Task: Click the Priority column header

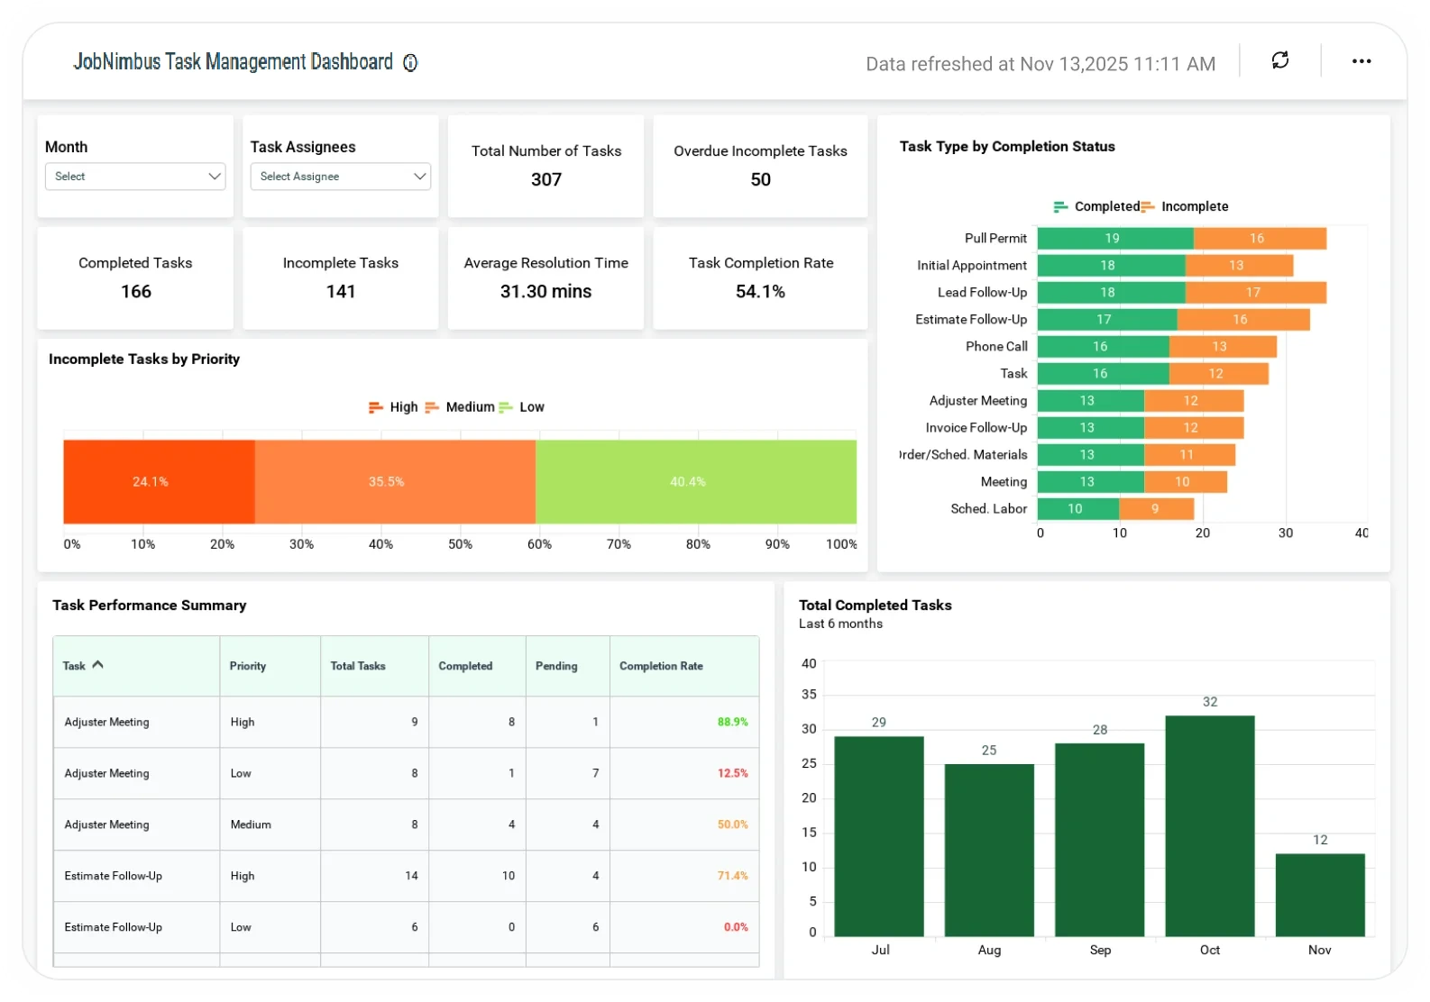Action: (x=270, y=666)
